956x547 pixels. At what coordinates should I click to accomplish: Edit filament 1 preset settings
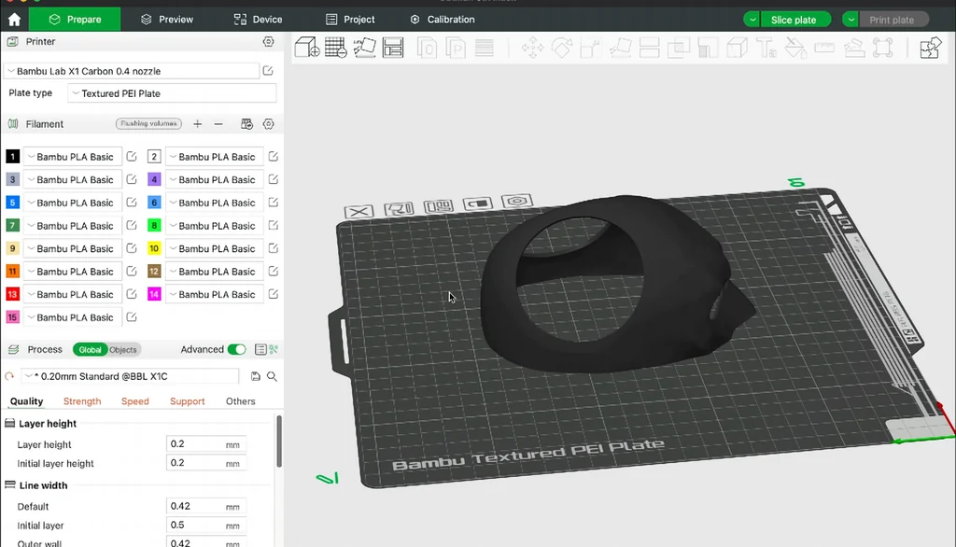pos(131,157)
